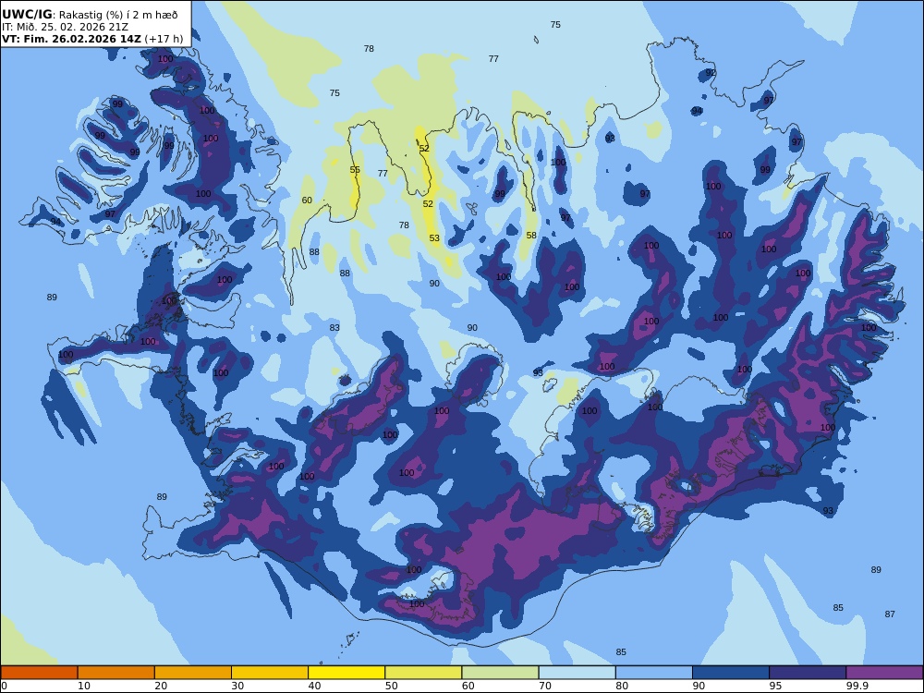Click the '99.9' legend scale label
This screenshot has height=693, width=924.
coord(857,686)
